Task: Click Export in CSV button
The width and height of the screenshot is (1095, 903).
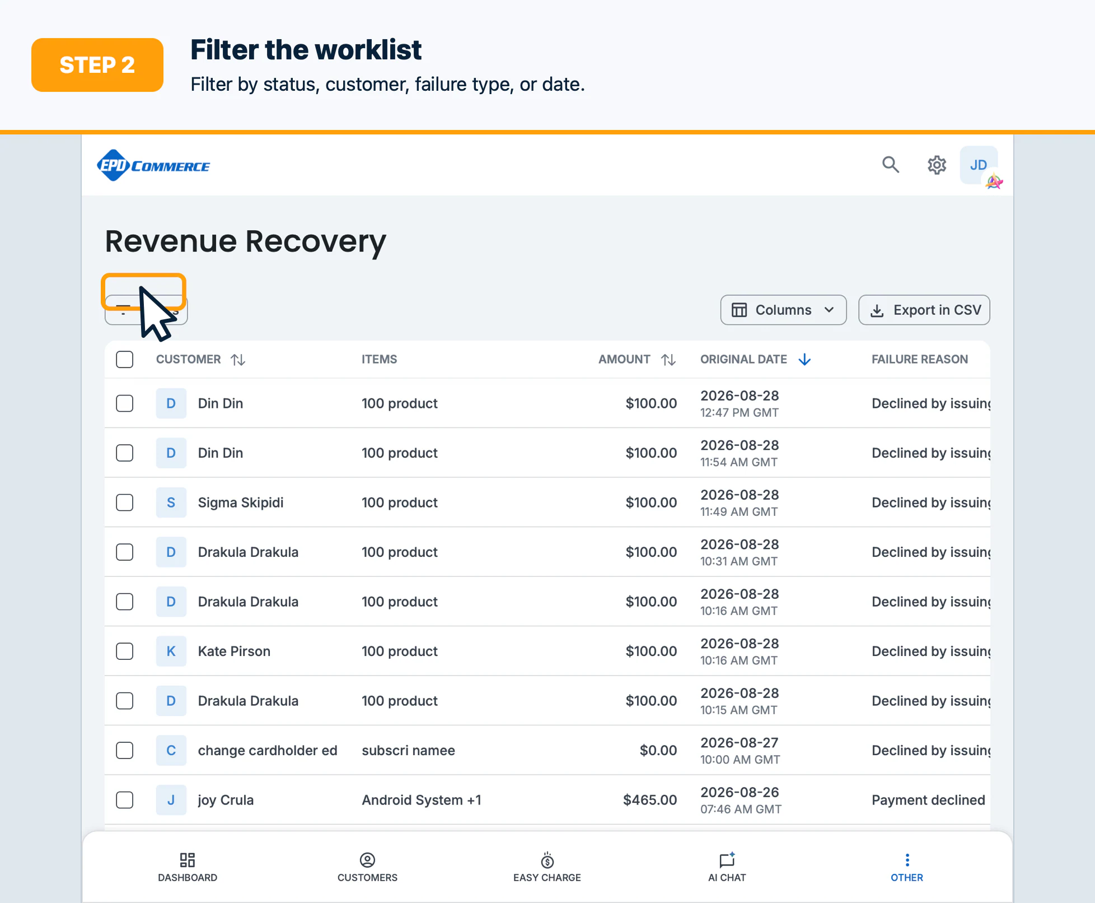Action: (x=924, y=310)
